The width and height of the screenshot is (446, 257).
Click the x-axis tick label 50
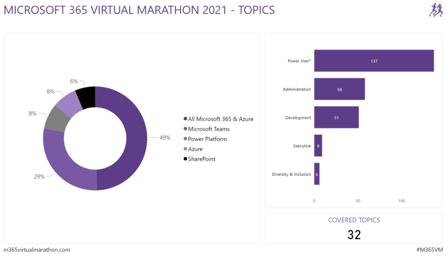click(x=358, y=201)
